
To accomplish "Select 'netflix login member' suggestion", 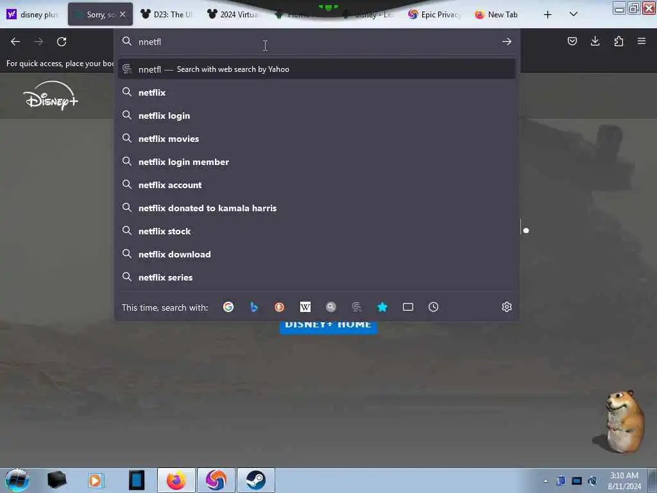I will pos(316,161).
